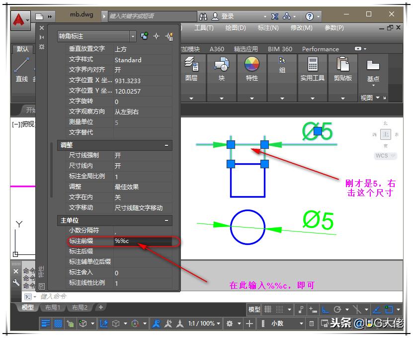Screen dimensions: 413x338
Task: Click the 剪贴板 clipboard icon
Action: (343, 65)
